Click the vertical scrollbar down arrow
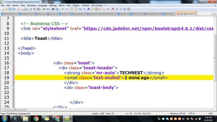The image size is (217, 122). 215,106
